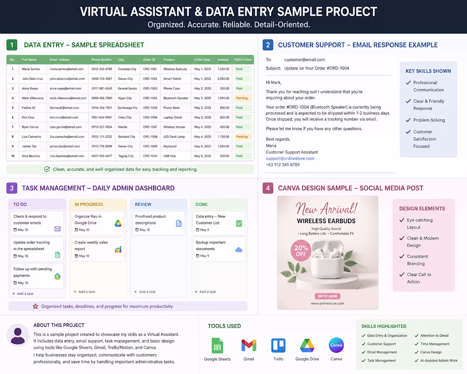
Task: Click the ORD-1007 order ID cell
Action: pos(150,127)
